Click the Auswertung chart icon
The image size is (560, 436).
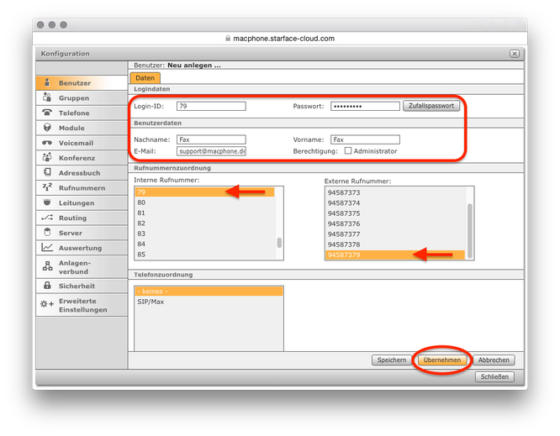47,247
